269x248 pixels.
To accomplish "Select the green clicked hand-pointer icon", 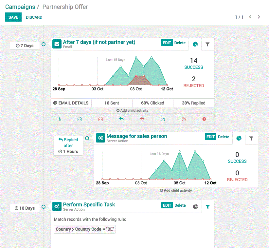I will [x=163, y=119].
